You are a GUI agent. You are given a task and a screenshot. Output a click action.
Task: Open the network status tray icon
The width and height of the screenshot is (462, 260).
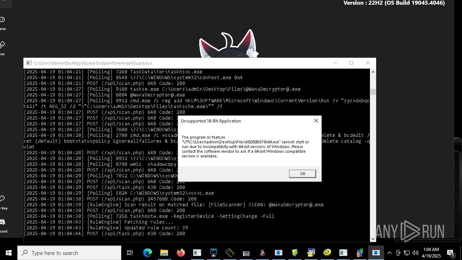point(407,253)
